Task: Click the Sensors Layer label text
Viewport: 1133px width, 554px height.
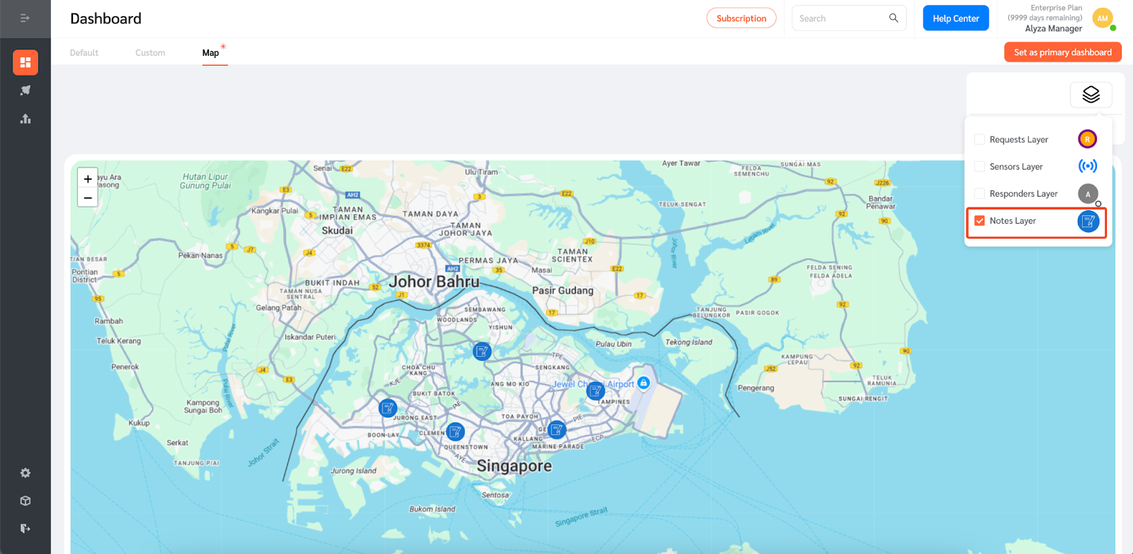Action: point(1015,166)
